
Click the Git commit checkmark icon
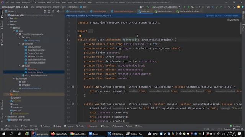pos(217,7)
